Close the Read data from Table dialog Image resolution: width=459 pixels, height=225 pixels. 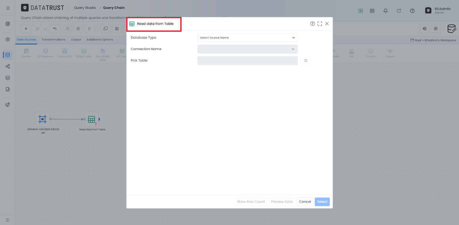pos(327,24)
